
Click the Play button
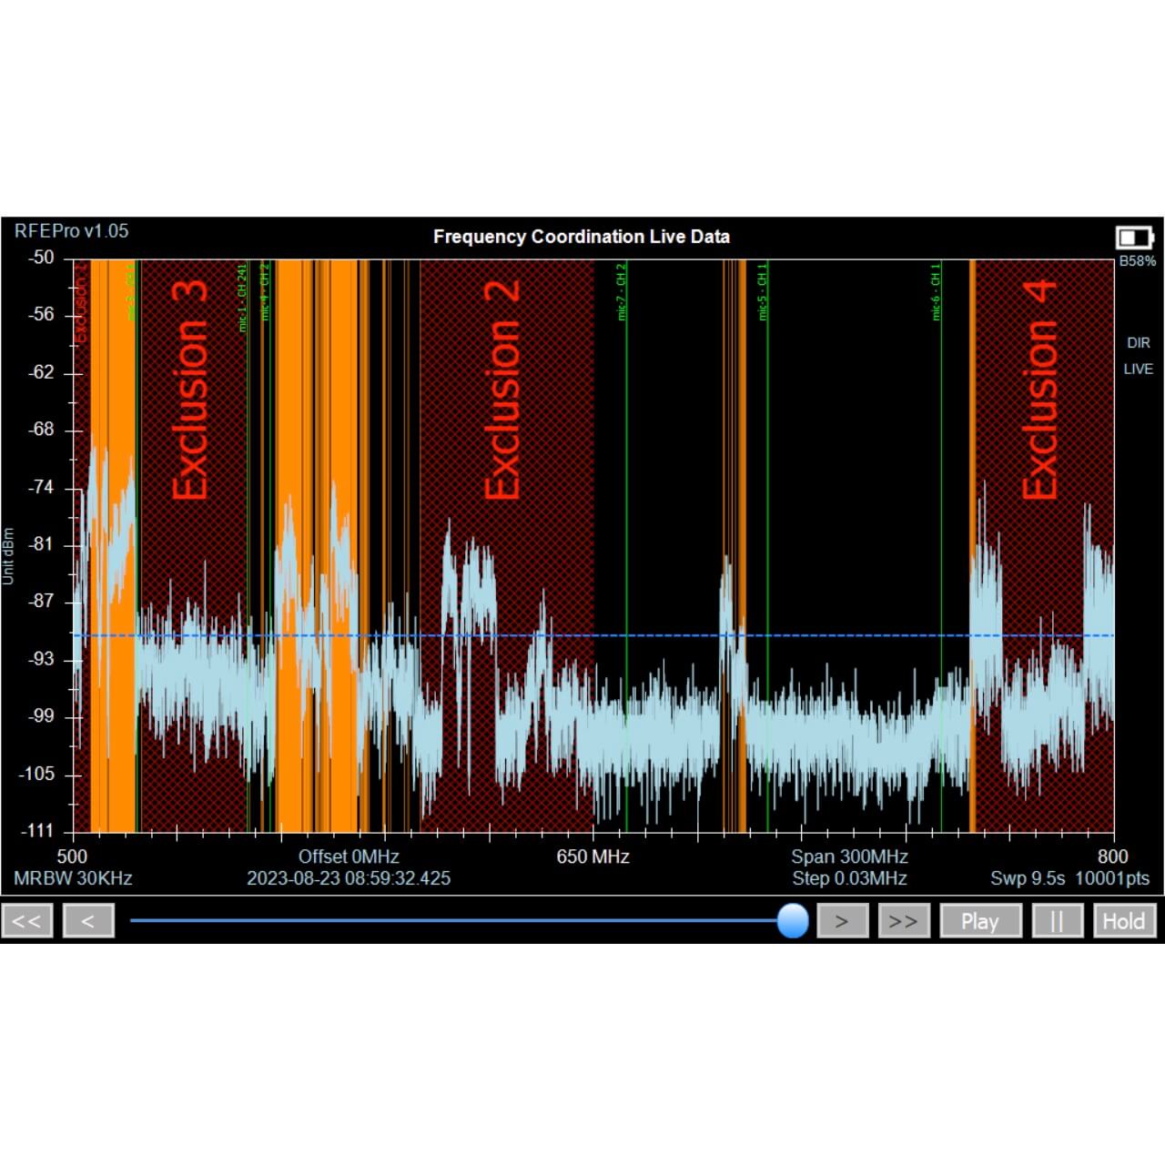point(980,920)
